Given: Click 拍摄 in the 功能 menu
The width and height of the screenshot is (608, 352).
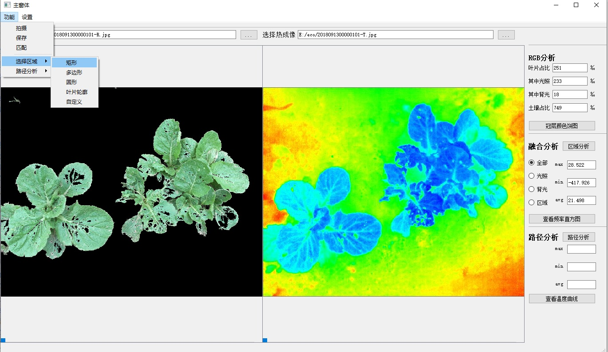Looking at the screenshot, I should [21, 28].
